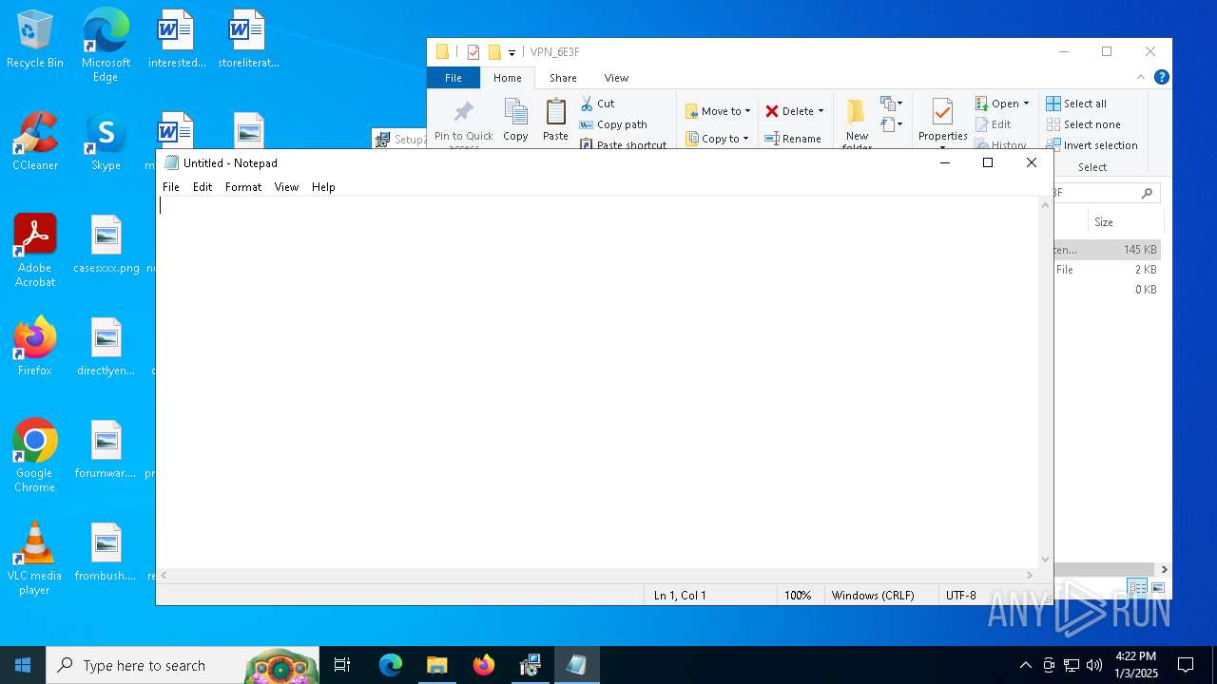This screenshot has width=1217, height=684.
Task: Click the Size column header
Action: (1126, 222)
